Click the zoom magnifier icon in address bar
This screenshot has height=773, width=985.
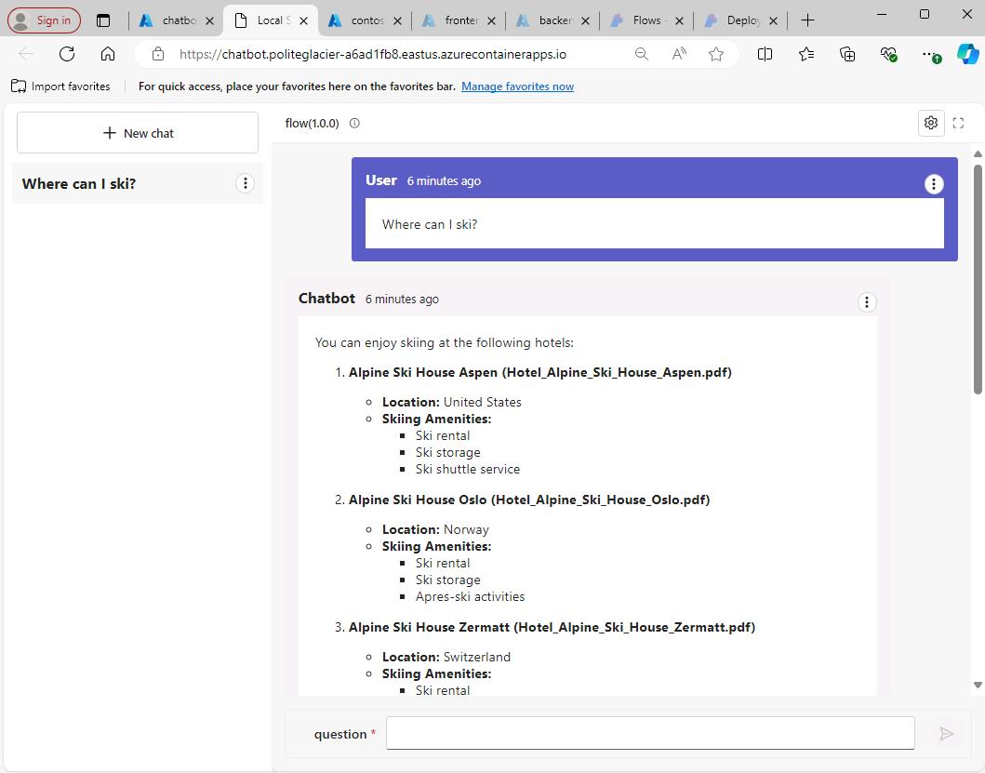(x=642, y=54)
